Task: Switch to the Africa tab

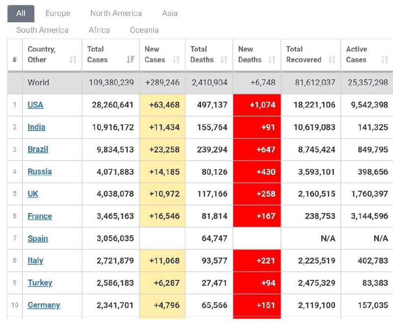Action: [99, 30]
